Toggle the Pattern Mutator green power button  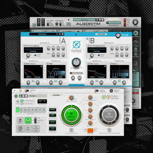(16, 96)
